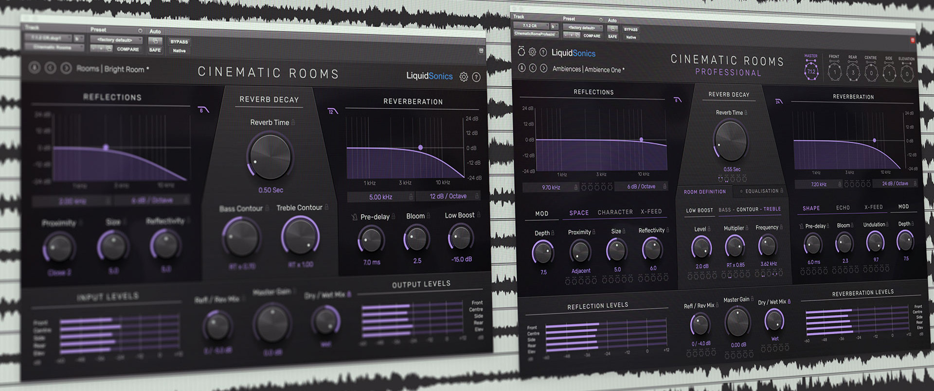Toggle BYPASS in the standard plugin header
934x391 pixels.
click(179, 42)
